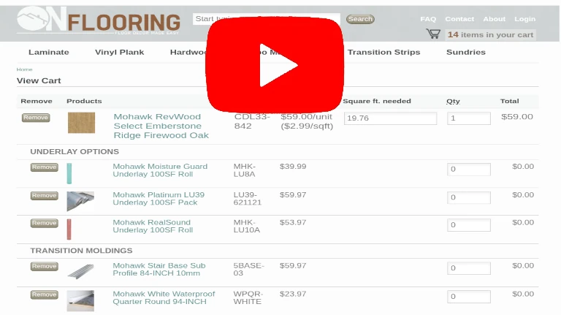This screenshot has height=315, width=561.
Task: Select the SKU text LU39-621121
Action: (248, 199)
